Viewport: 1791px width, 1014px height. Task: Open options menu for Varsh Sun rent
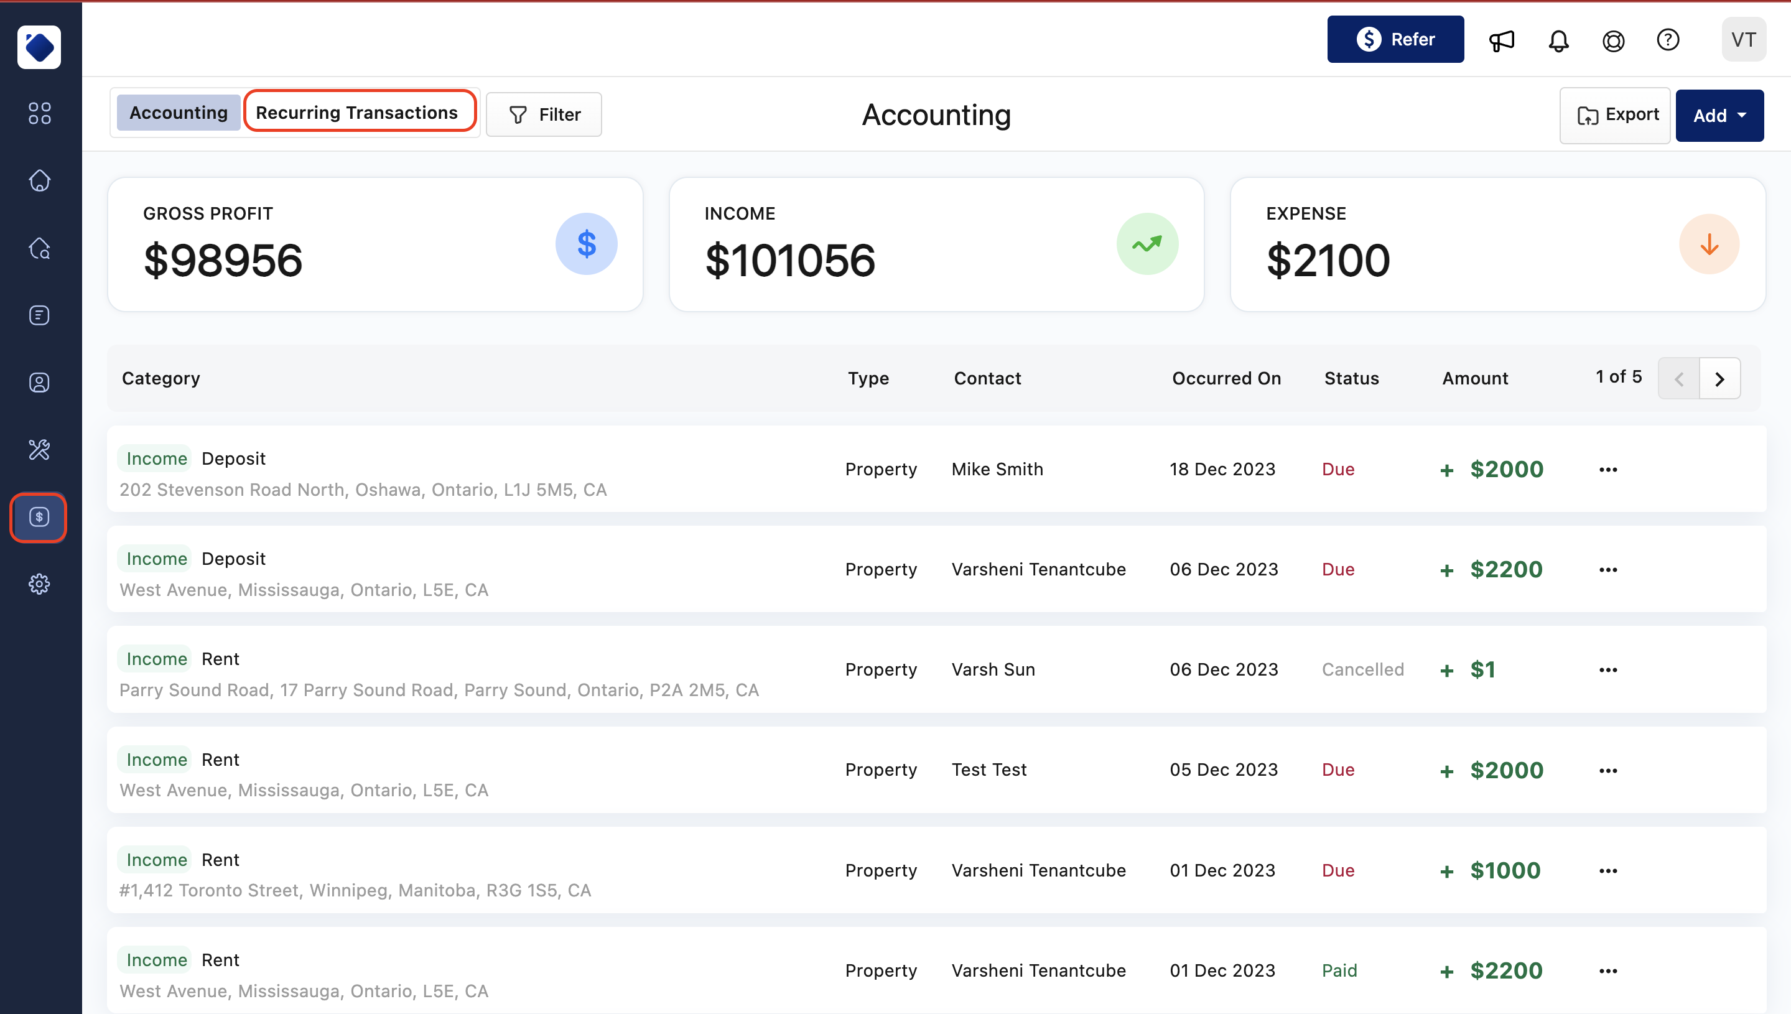pyautogui.click(x=1608, y=670)
